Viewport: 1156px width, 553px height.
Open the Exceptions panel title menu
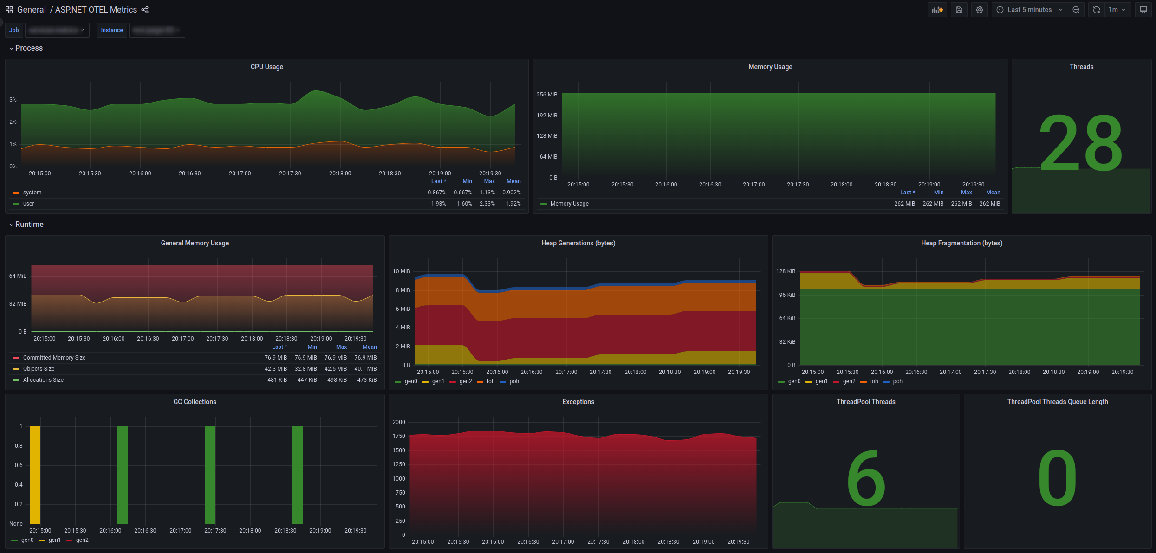point(578,402)
